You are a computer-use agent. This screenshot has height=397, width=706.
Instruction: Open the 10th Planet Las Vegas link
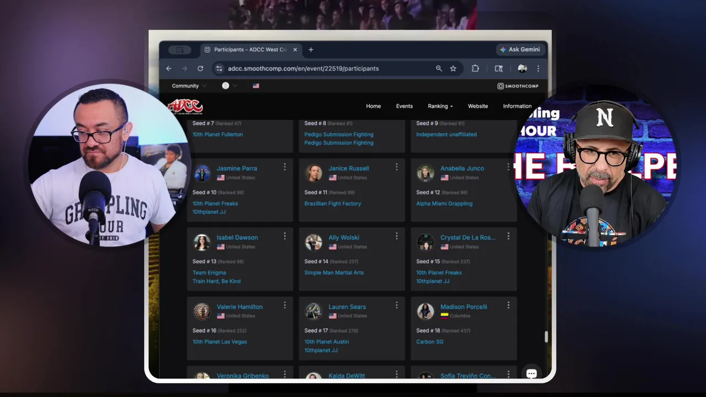[x=220, y=342]
